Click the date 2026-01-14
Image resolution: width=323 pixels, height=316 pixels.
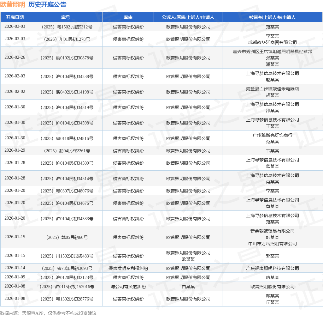15,268
